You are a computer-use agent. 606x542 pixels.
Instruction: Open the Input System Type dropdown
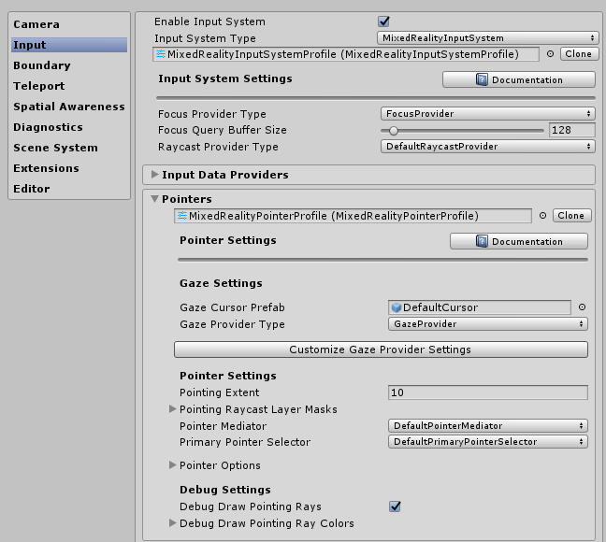coord(488,38)
